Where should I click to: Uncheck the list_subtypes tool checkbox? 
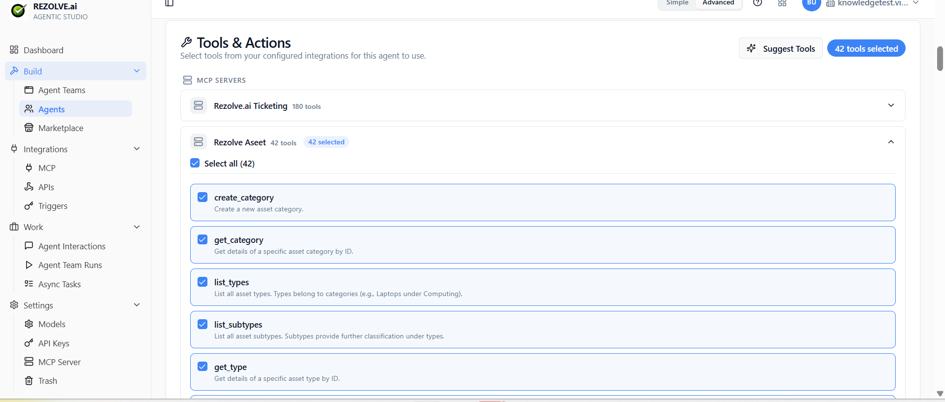point(202,324)
